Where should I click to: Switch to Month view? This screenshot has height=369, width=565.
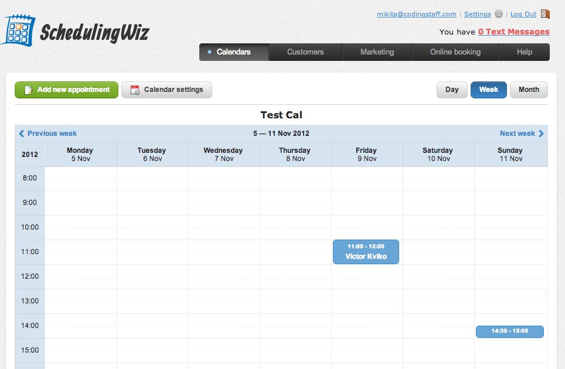pyautogui.click(x=529, y=90)
